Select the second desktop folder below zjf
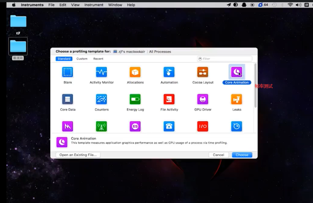The height and width of the screenshot is (203, 313). [18, 46]
